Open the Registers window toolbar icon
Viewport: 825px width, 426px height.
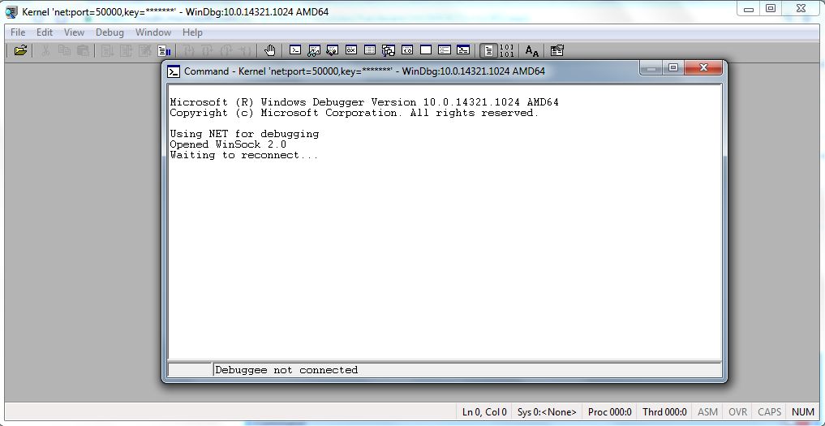pos(351,50)
